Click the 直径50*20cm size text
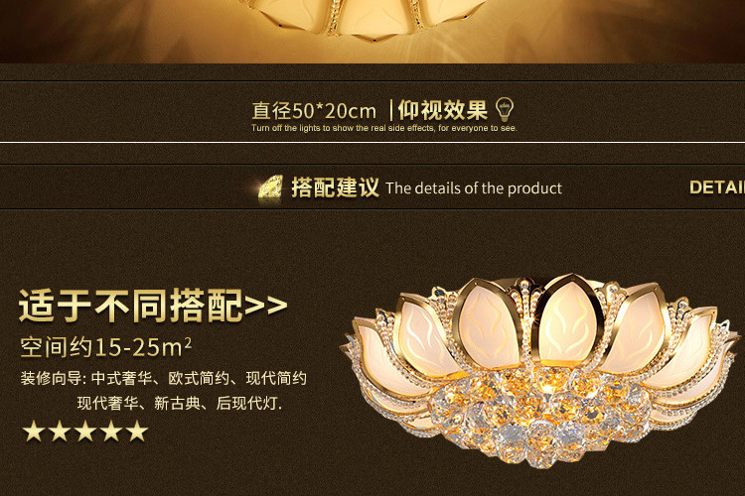Image resolution: width=745 pixels, height=496 pixels. pyautogui.click(x=314, y=111)
